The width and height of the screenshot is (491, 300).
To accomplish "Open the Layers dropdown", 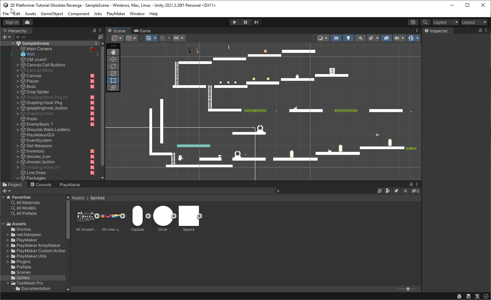I will click(x=445, y=22).
